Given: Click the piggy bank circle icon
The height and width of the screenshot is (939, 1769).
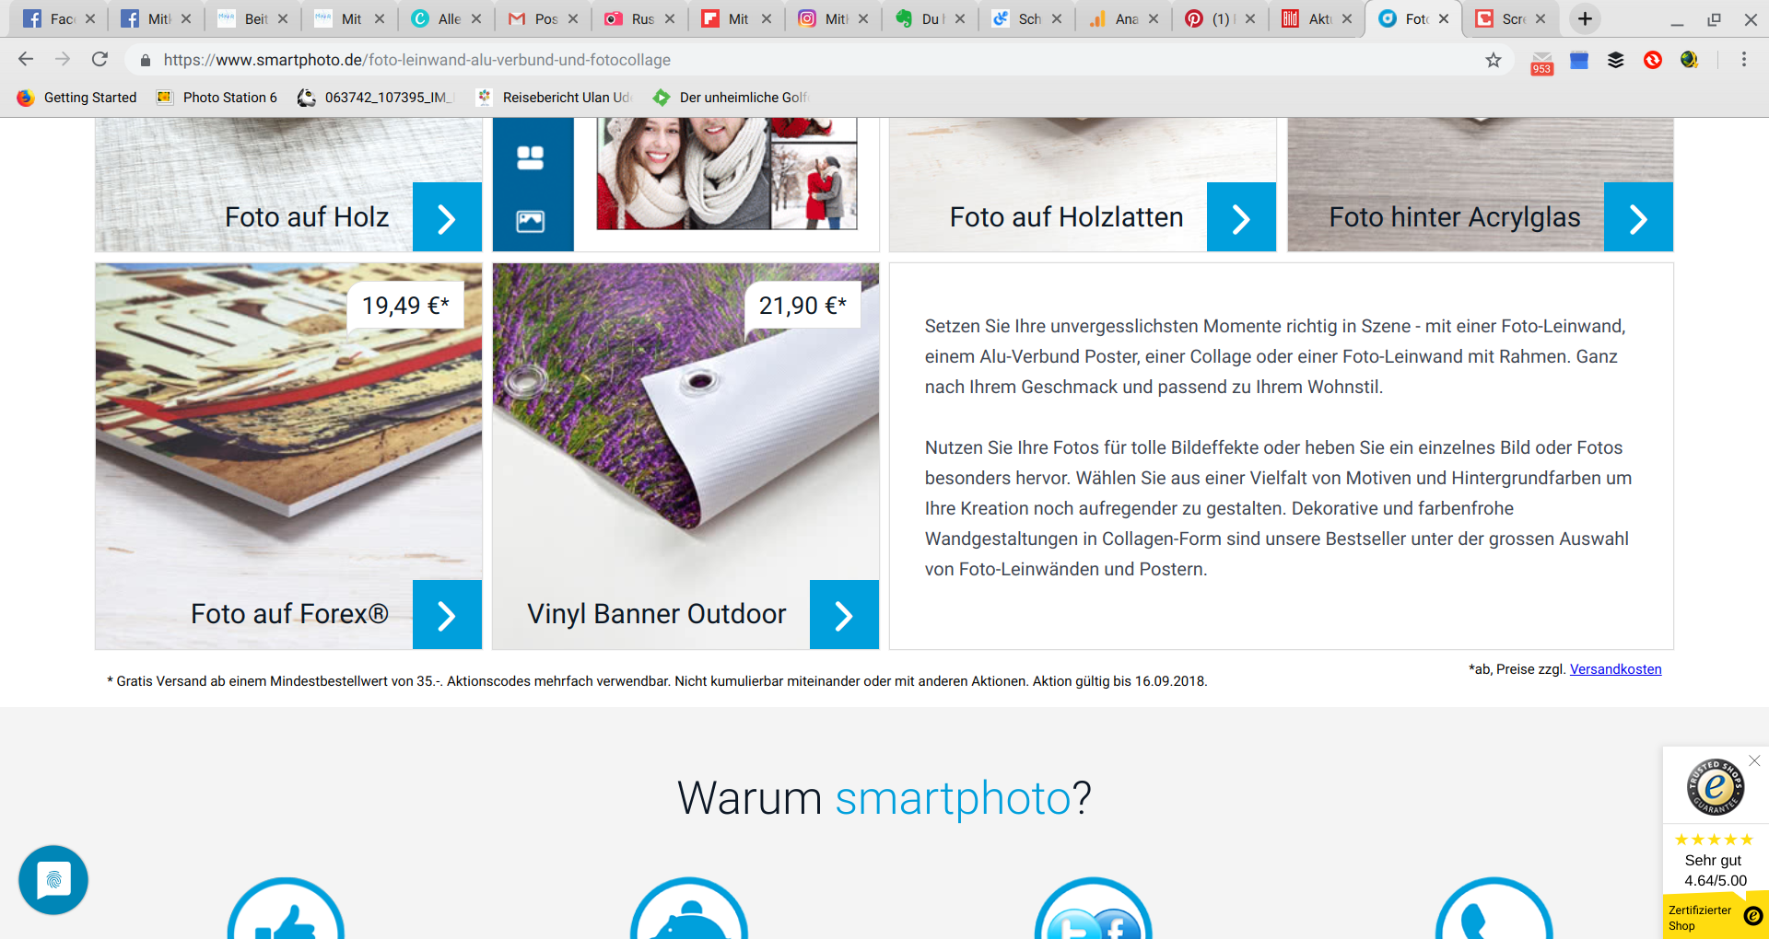Looking at the screenshot, I should (689, 909).
